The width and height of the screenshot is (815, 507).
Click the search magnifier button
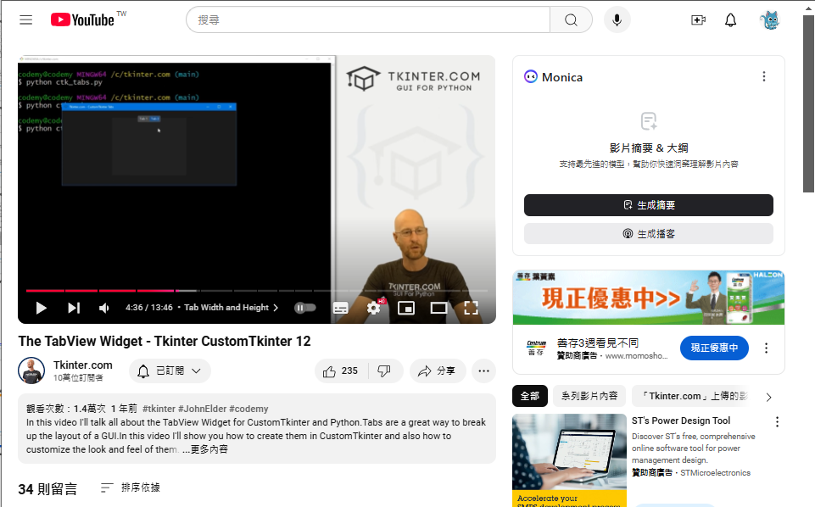click(x=571, y=19)
